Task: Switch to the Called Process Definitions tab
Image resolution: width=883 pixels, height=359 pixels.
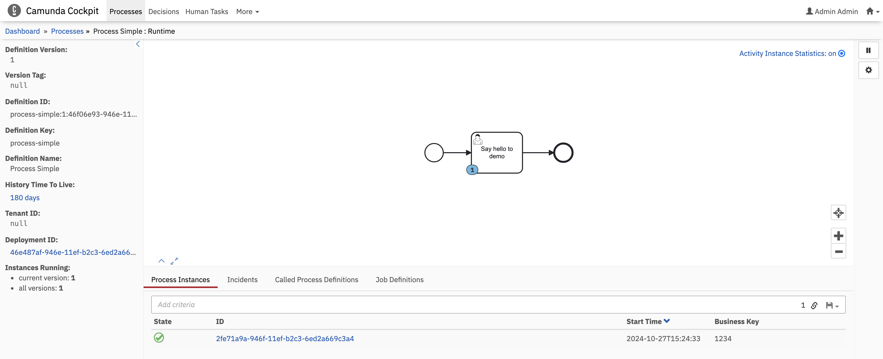Action: coord(316,280)
